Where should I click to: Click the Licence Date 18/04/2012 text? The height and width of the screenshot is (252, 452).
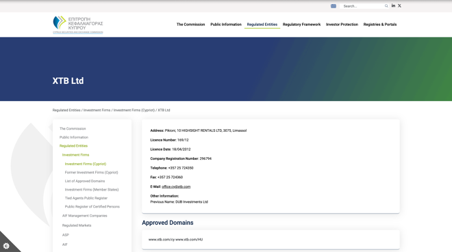(170, 150)
